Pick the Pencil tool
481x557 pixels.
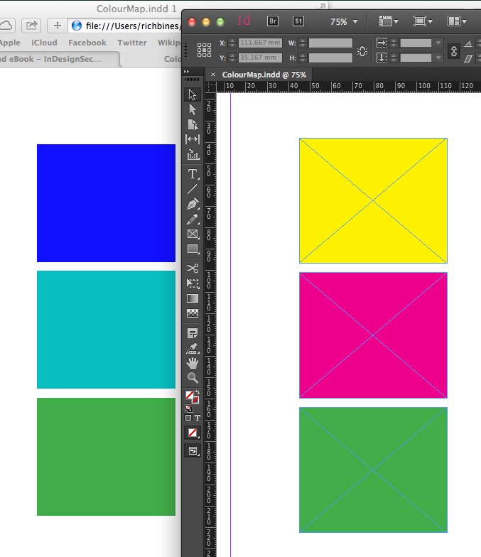coord(192,219)
